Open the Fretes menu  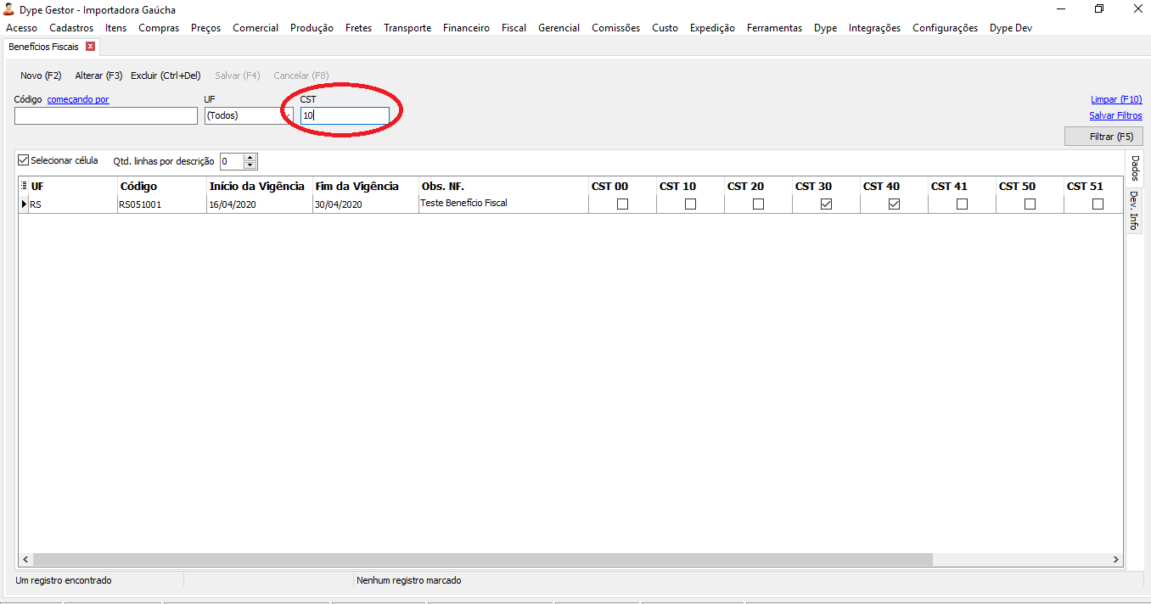[358, 28]
